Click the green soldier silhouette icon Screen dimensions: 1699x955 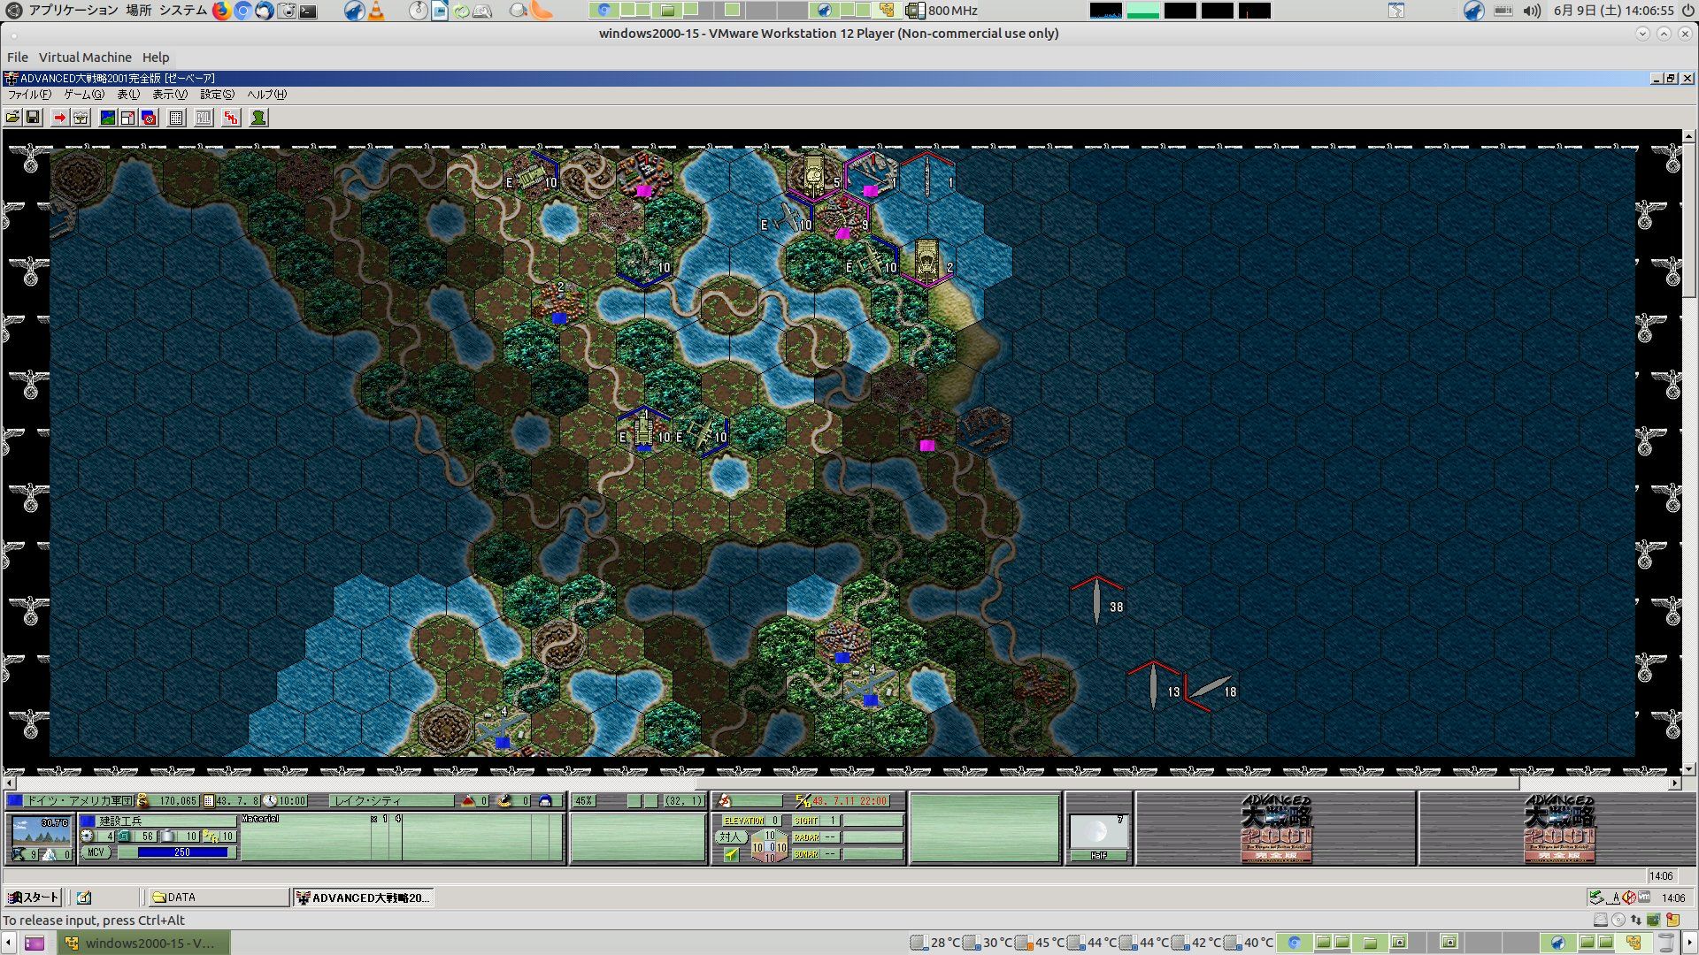pyautogui.click(x=258, y=118)
